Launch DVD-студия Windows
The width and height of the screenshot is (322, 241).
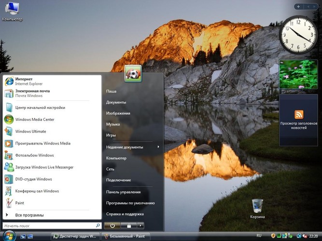(33, 179)
